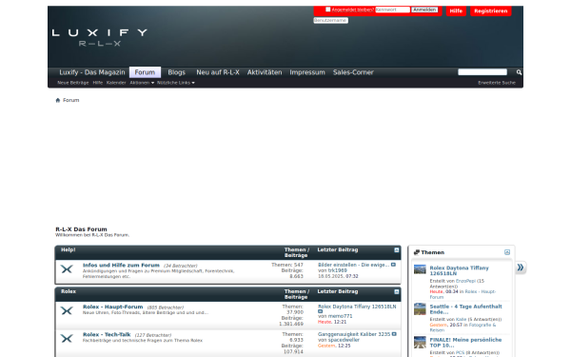The image size is (571, 357).
Task: Open sidebar topic Rolex Daytona Tiffany 126518LN
Action: 460,270
